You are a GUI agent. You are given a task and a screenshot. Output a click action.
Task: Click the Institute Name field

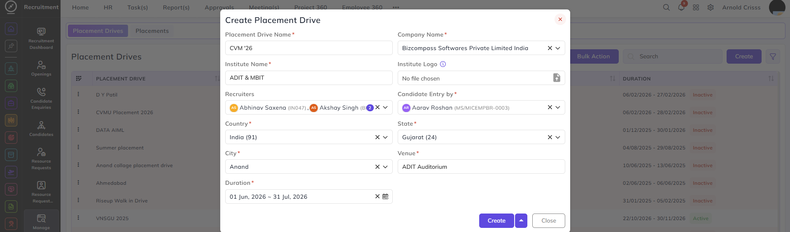click(x=309, y=78)
